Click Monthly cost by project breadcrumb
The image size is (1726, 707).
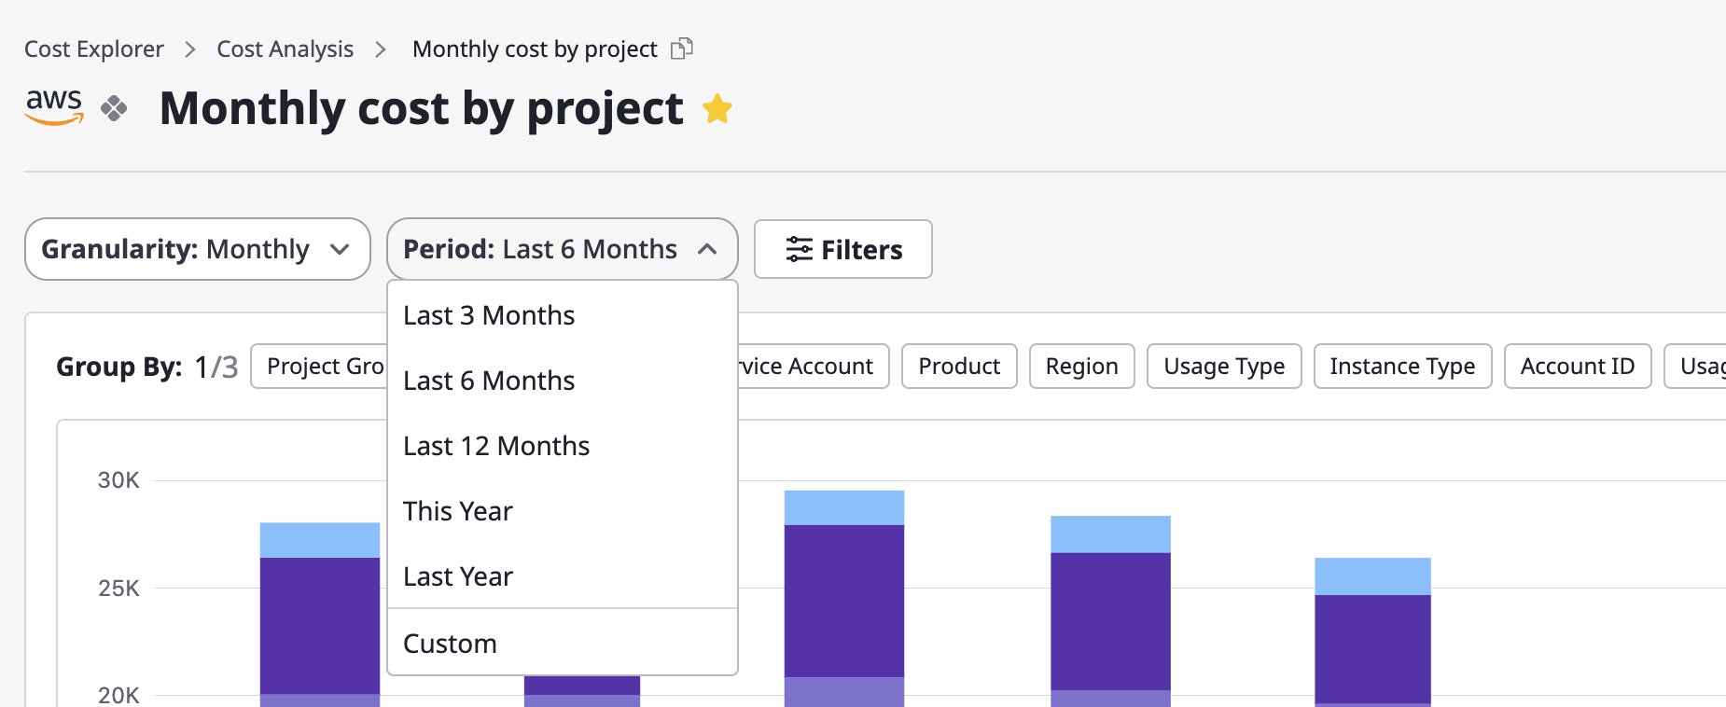(535, 49)
